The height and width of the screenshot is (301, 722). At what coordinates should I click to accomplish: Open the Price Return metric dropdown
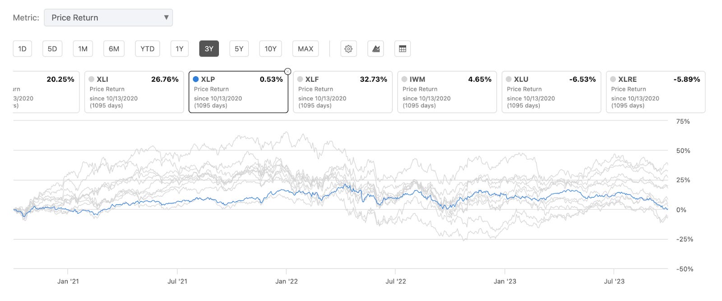[x=108, y=18]
